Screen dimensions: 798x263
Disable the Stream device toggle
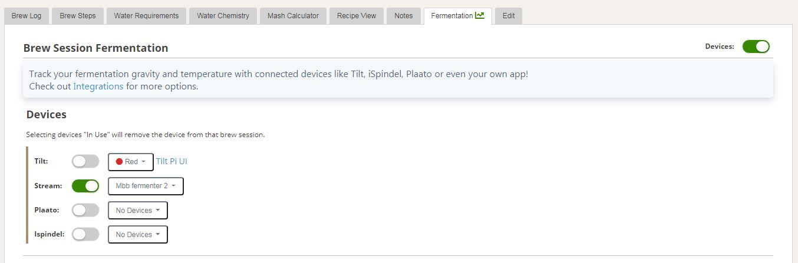85,186
